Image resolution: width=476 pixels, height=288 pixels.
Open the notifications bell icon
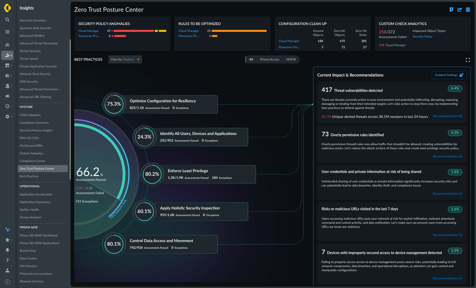point(7,250)
